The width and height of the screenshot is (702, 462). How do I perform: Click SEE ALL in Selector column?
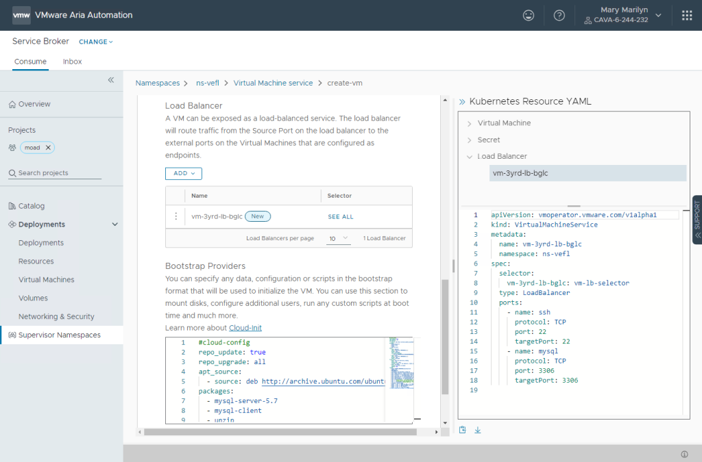[x=341, y=216]
